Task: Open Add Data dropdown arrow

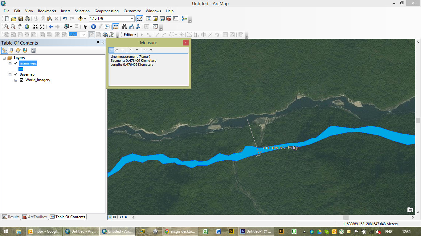Action: [85, 19]
